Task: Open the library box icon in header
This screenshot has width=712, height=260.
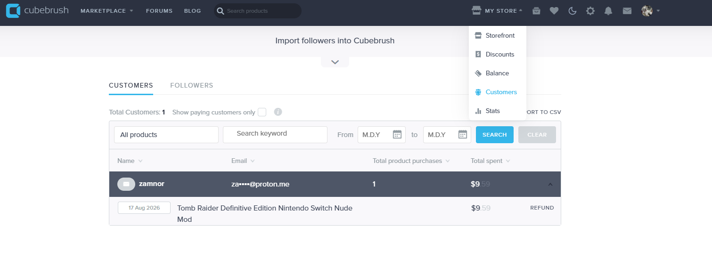Action: [x=536, y=11]
